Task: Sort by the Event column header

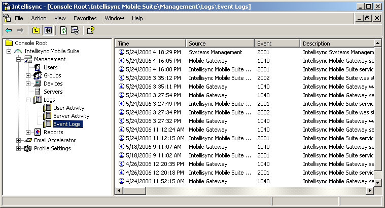Action: pos(277,44)
